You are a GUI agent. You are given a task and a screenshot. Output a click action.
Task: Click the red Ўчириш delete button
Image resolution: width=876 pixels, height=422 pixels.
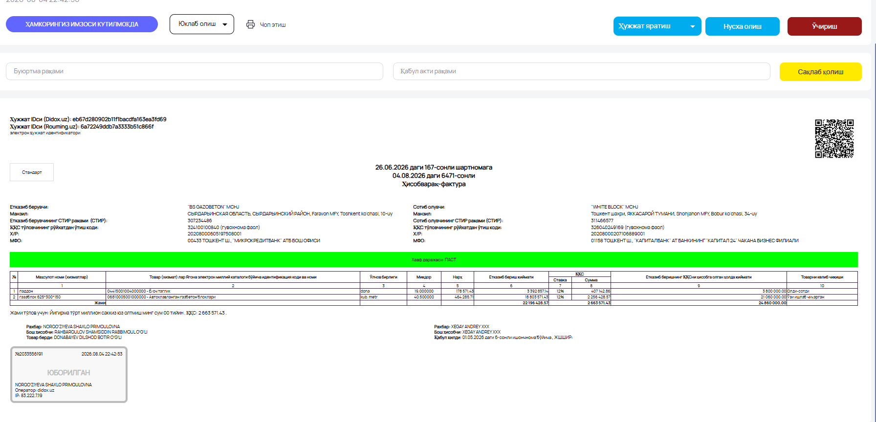825,26
